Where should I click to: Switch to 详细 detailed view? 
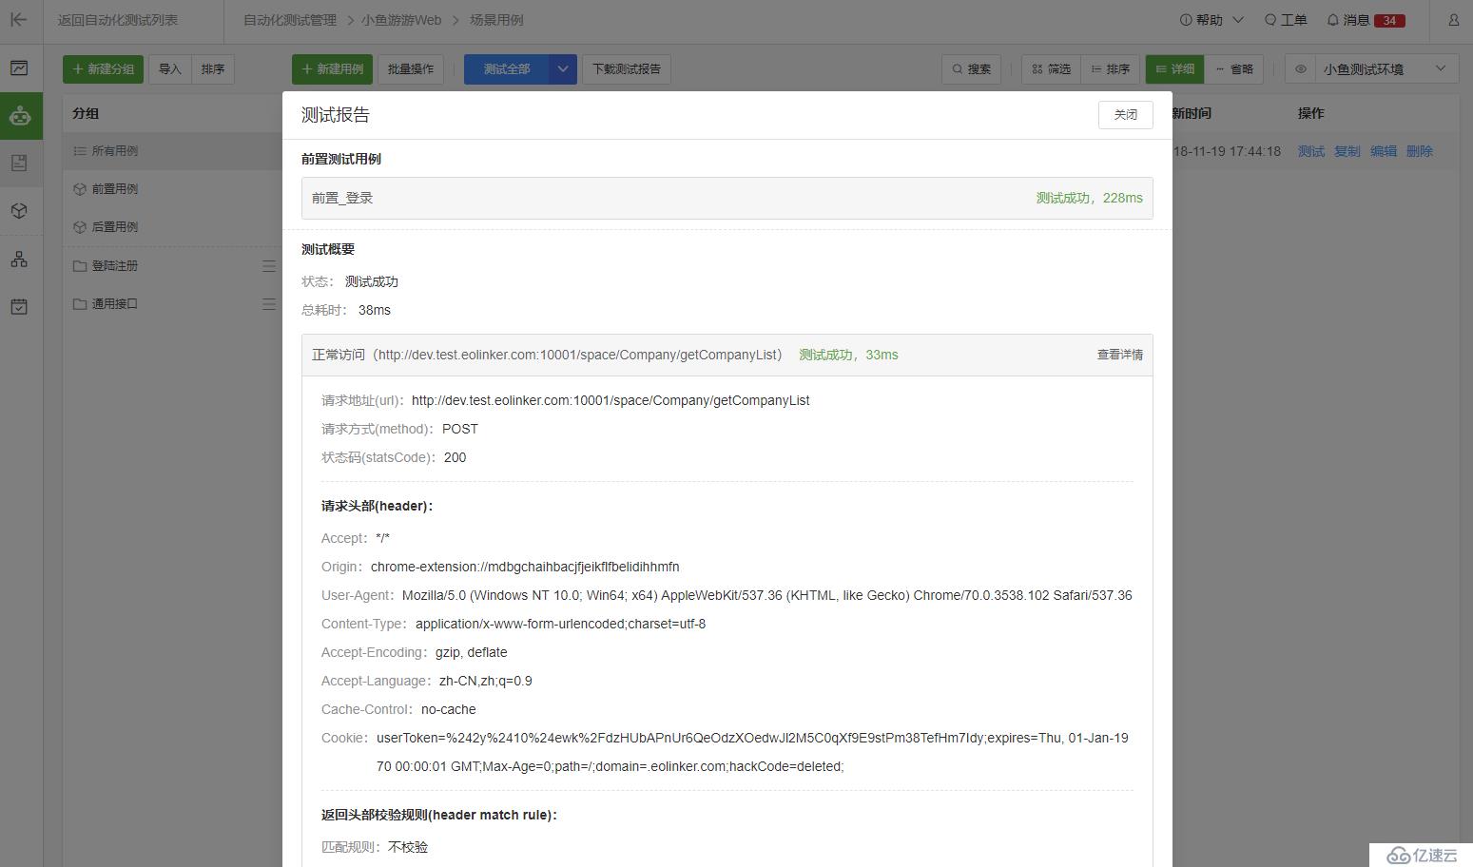coord(1174,68)
